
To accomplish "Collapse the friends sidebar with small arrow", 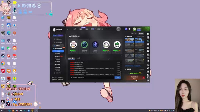I will [x=146, y=57].
